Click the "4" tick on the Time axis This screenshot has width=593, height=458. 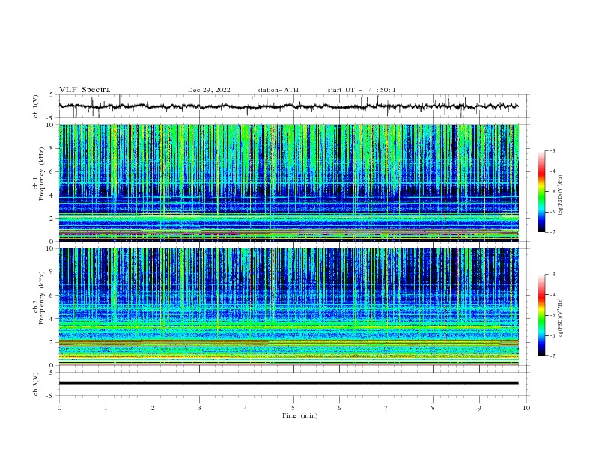tap(246, 408)
